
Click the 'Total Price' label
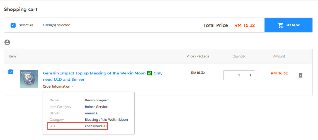click(x=216, y=25)
